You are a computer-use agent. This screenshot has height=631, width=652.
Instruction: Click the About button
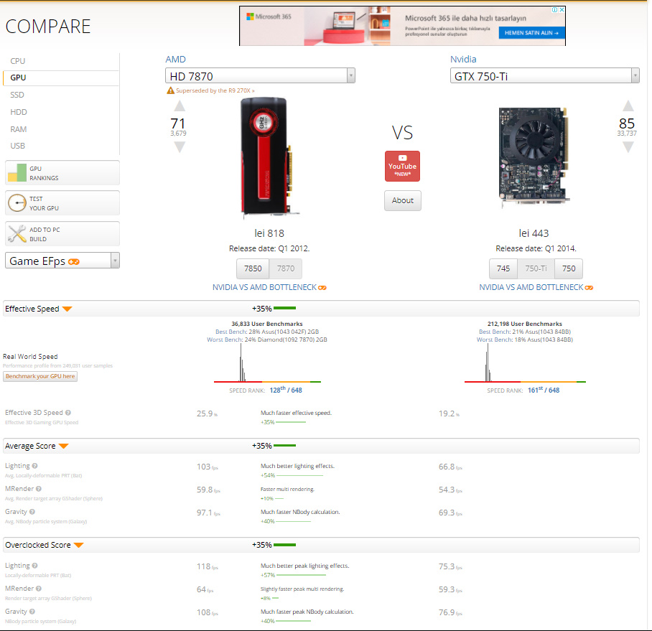[x=403, y=200]
